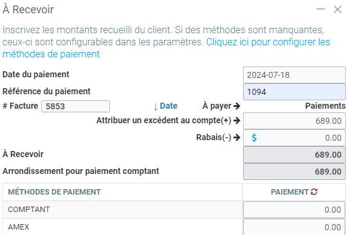
Task: Click the Référence du paiement field
Action: pyautogui.click(x=294, y=92)
